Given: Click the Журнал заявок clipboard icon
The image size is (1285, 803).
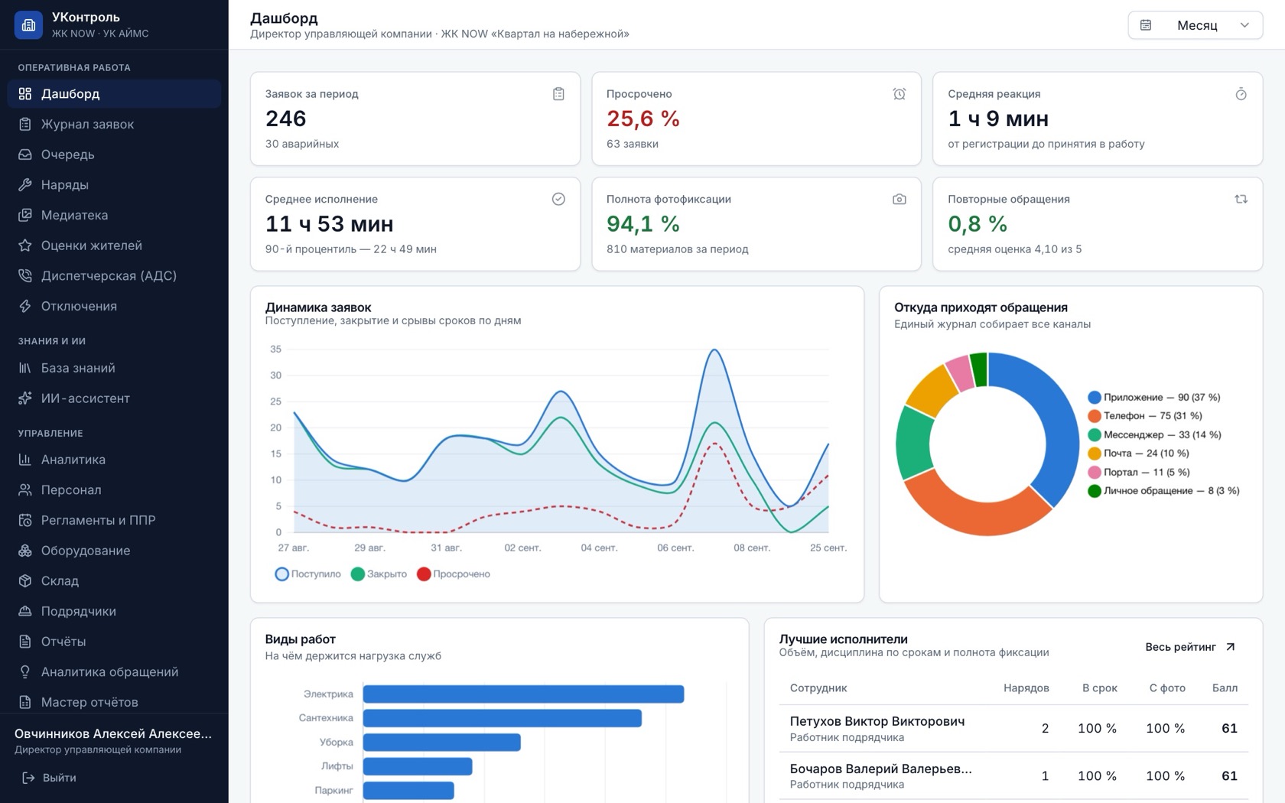Looking at the screenshot, I should tap(25, 124).
